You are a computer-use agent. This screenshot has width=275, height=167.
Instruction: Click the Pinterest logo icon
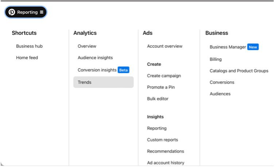coord(12,12)
